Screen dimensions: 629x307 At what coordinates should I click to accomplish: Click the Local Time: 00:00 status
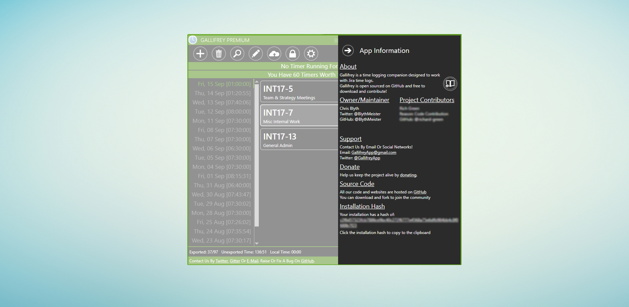coord(285,252)
